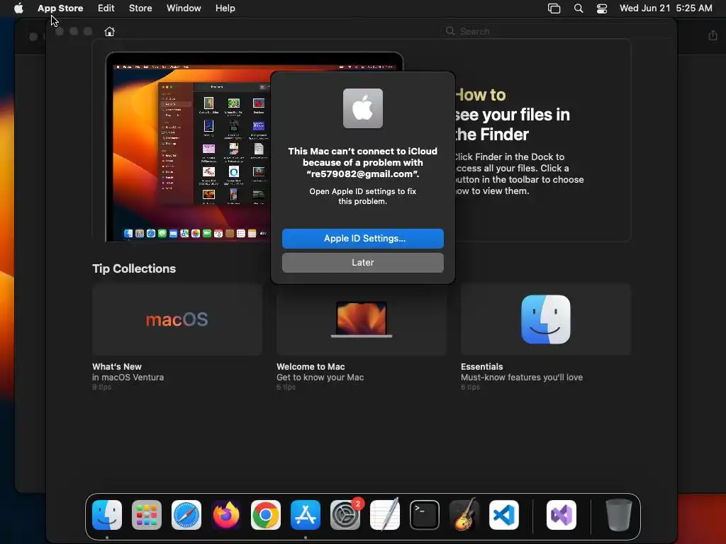
Task: Launch Safari from the Dock
Action: click(186, 515)
